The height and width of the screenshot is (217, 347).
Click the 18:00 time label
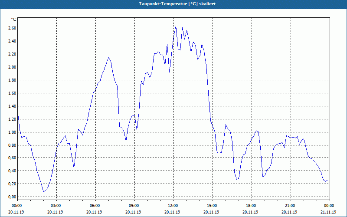coord(252,206)
